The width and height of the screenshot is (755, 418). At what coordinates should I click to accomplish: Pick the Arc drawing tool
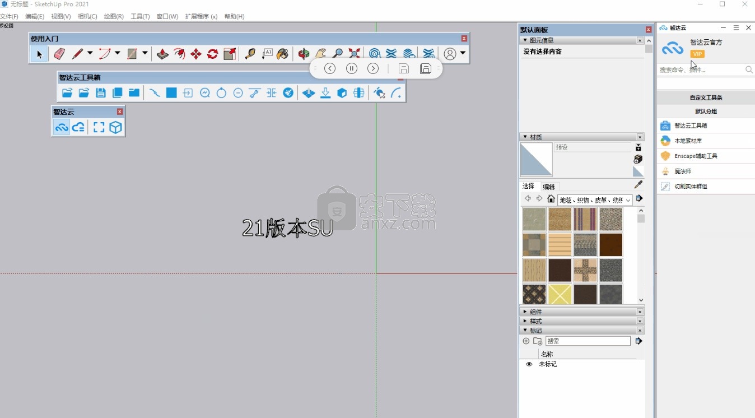(x=105, y=54)
